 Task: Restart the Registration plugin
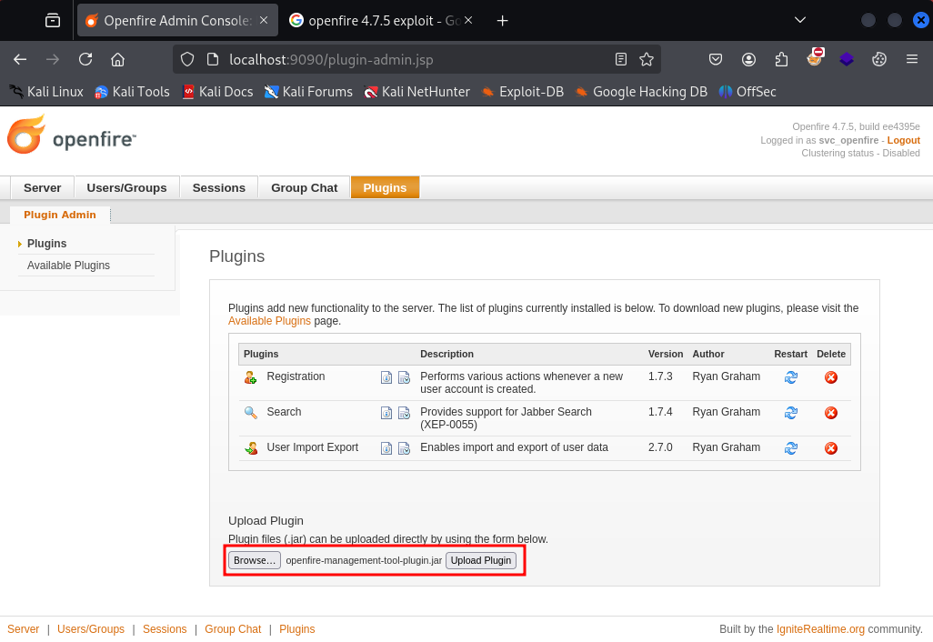coord(791,377)
